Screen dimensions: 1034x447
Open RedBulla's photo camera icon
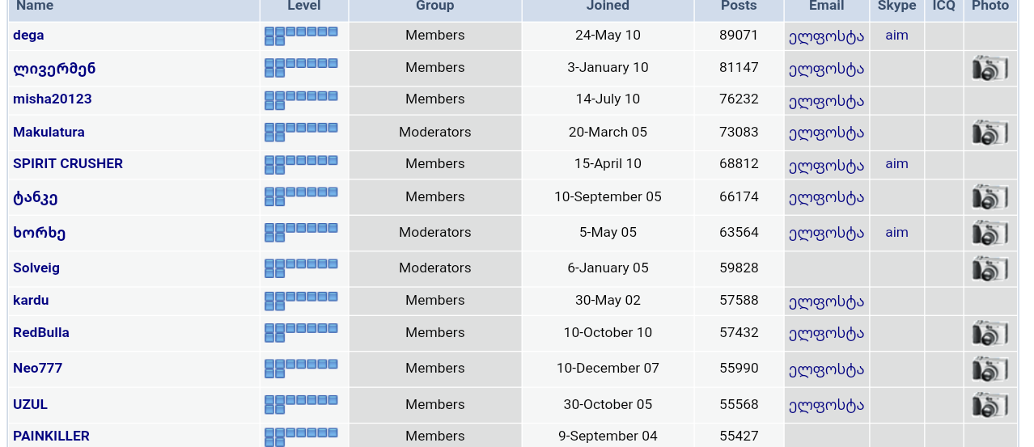click(990, 333)
